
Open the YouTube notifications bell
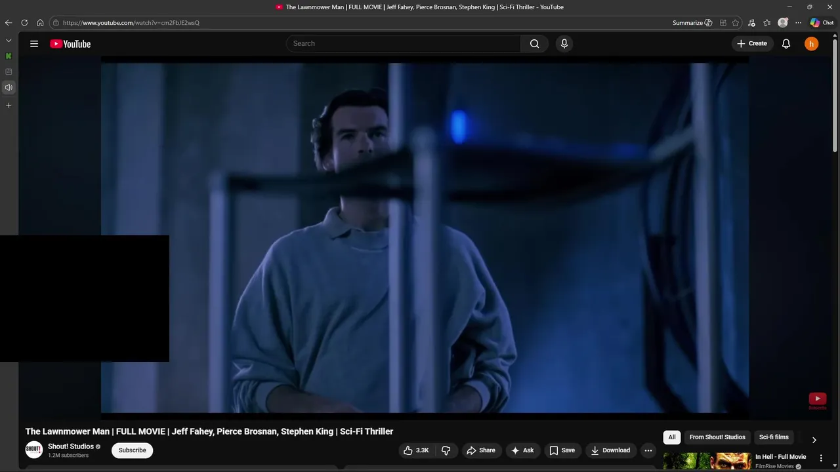pyautogui.click(x=786, y=44)
